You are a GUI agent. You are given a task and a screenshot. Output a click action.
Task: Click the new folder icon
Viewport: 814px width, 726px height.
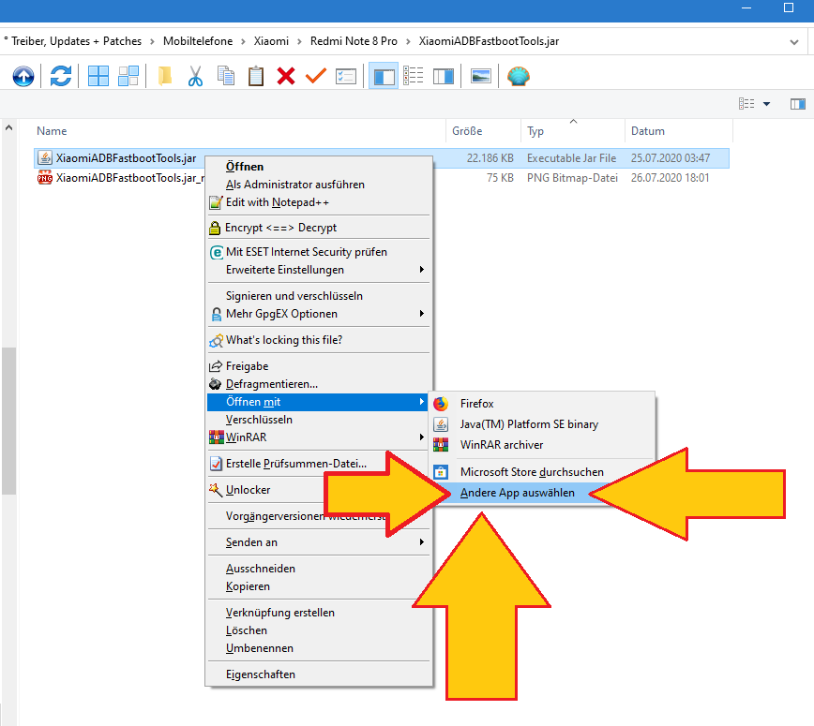click(x=164, y=76)
